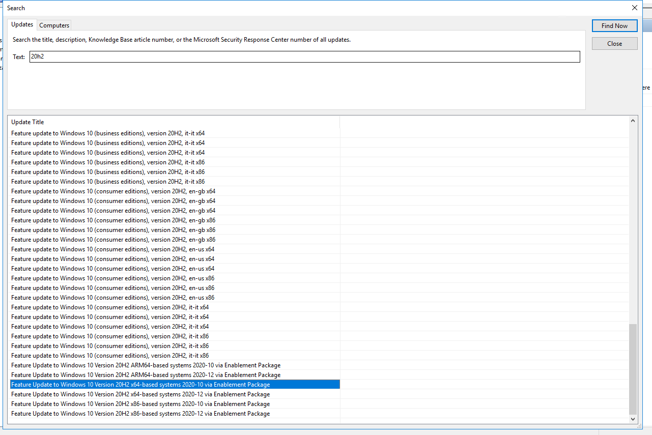This screenshot has width=652, height=435.
Task: Select a consumer editions en-us x64 update
Action: coord(112,249)
